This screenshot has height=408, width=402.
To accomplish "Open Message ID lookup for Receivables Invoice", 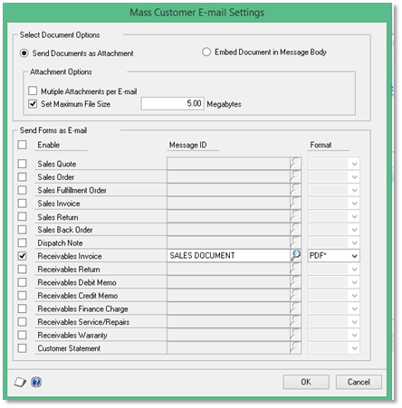I will [x=296, y=256].
